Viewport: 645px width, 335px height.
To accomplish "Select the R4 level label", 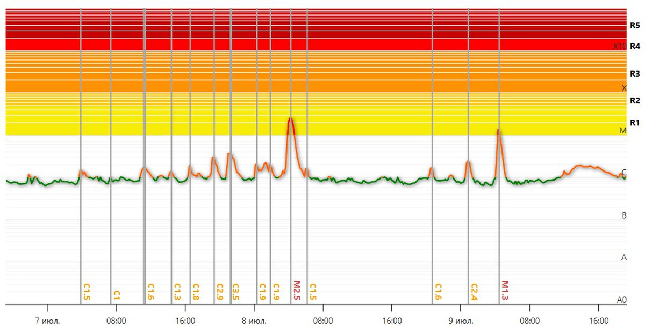I will click(x=635, y=46).
